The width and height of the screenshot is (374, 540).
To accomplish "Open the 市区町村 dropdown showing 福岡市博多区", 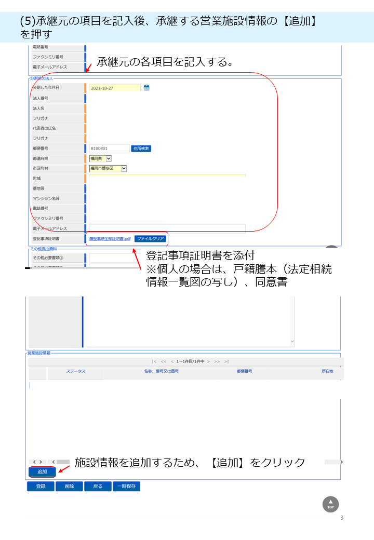I will [124, 168].
